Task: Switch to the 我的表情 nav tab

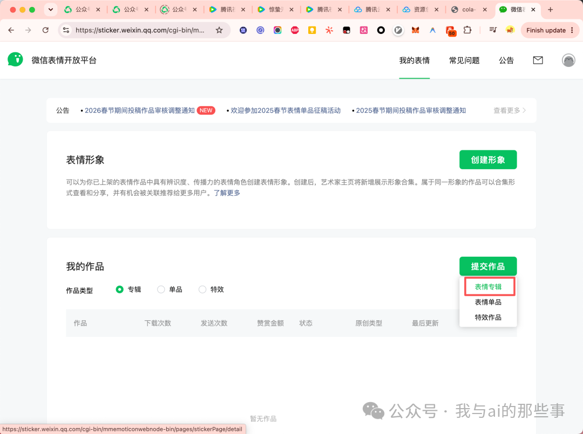Action: (x=414, y=60)
